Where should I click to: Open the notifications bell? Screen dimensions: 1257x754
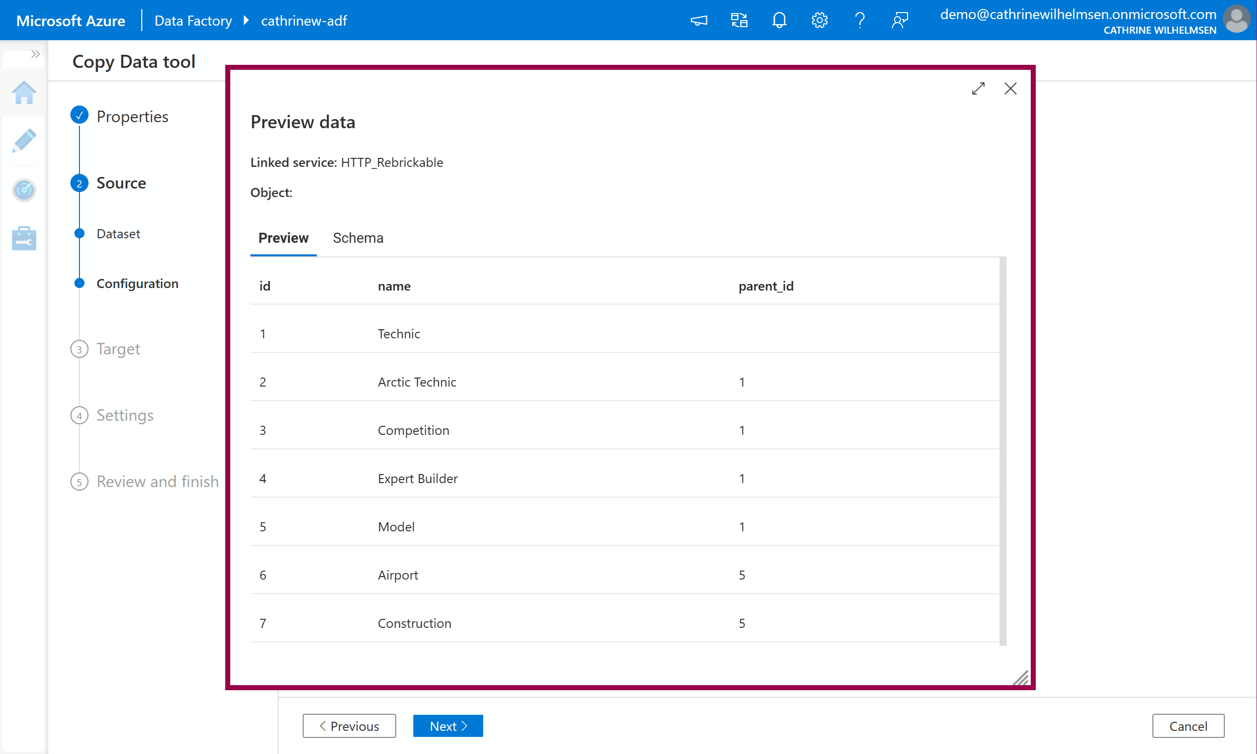[x=779, y=20]
